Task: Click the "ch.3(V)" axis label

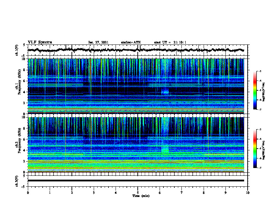Action: click(17, 181)
